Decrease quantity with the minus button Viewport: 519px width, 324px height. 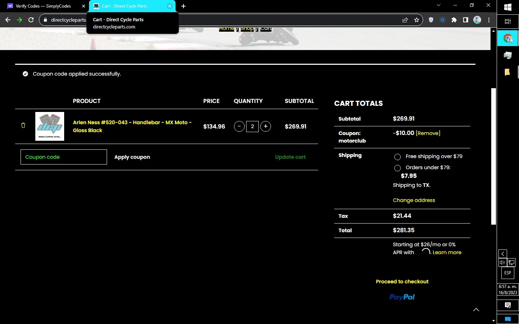point(239,126)
